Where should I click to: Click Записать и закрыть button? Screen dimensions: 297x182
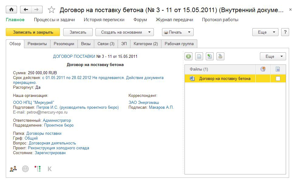pos(33,32)
